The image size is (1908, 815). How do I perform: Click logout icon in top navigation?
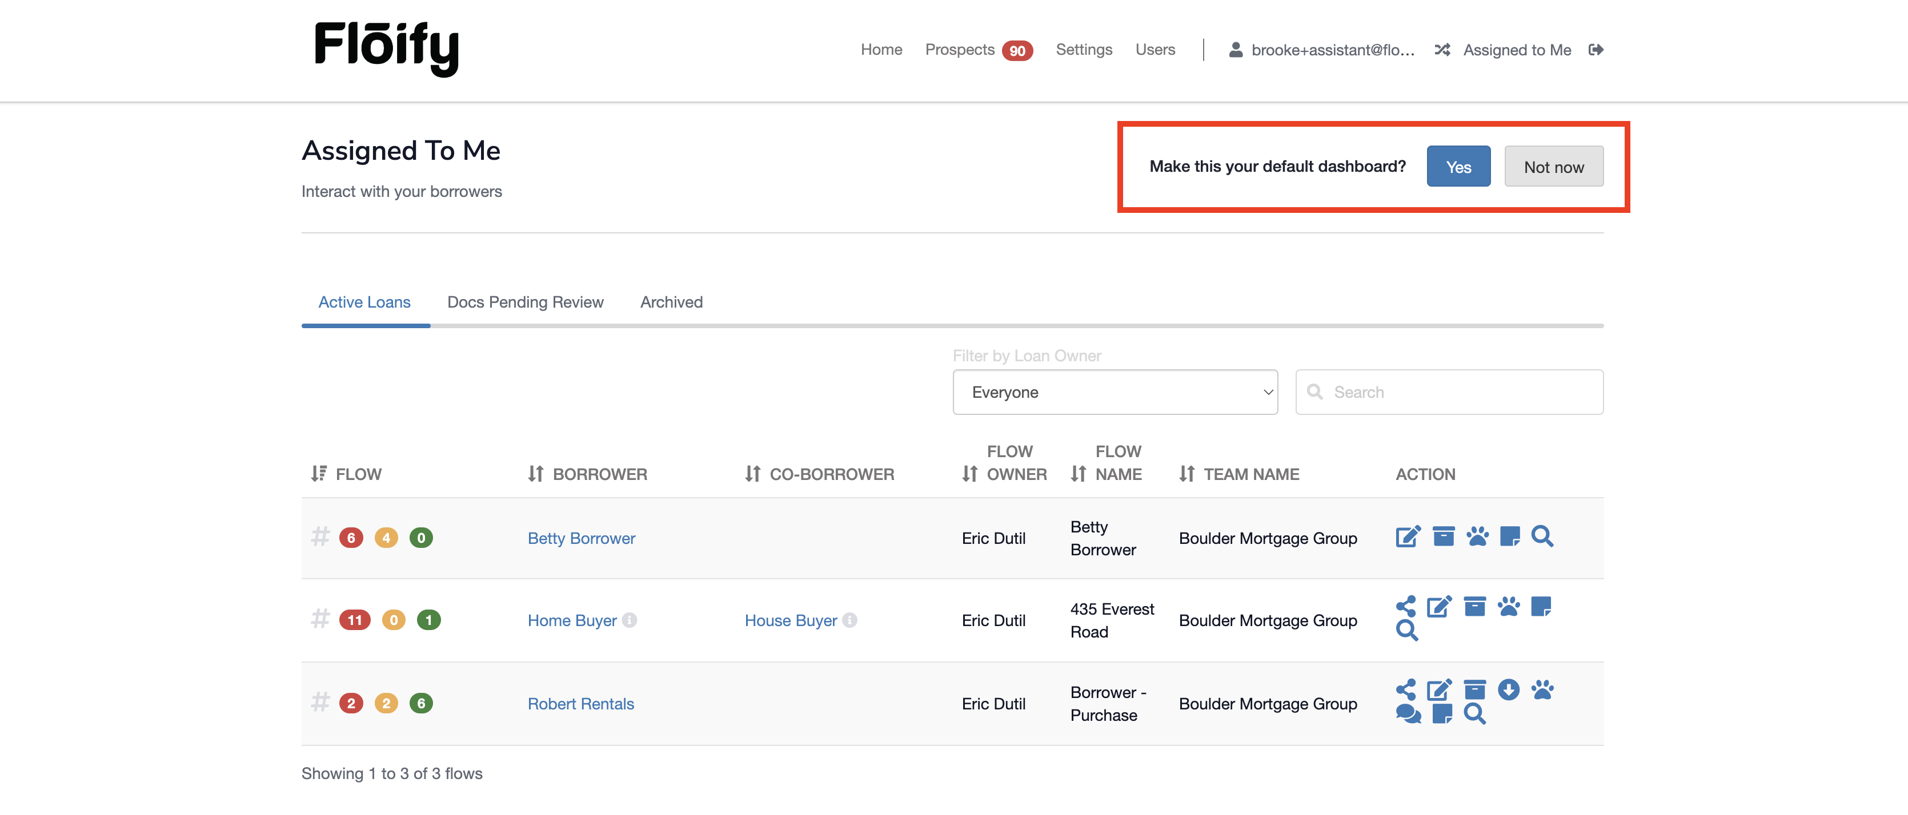coord(1596,50)
